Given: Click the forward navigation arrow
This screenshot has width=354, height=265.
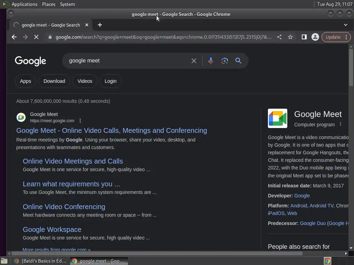Looking at the screenshot, I should [25, 37].
